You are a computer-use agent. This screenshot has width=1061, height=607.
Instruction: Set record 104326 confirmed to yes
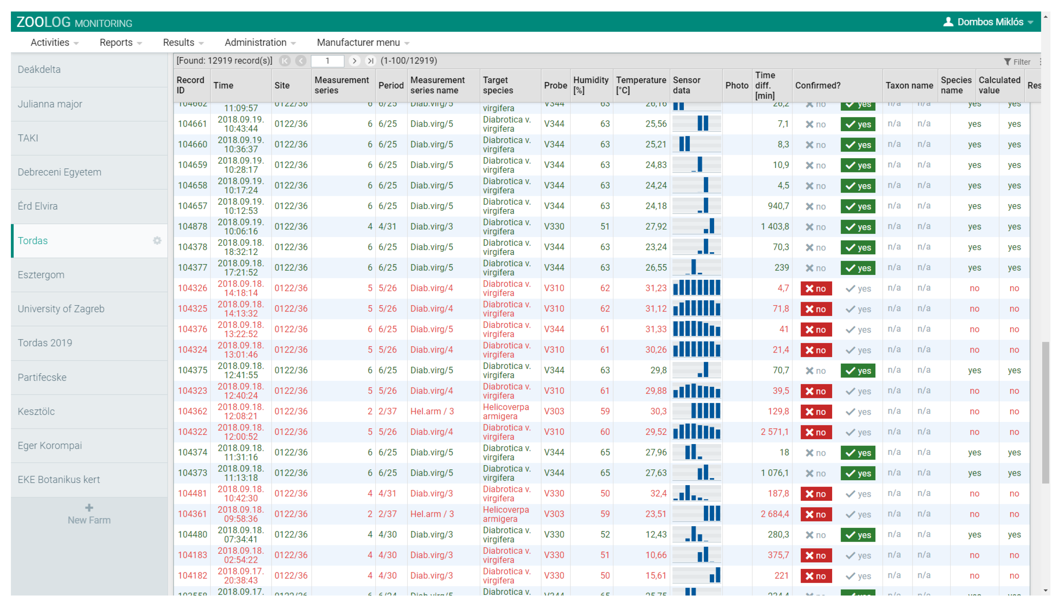[x=858, y=289]
